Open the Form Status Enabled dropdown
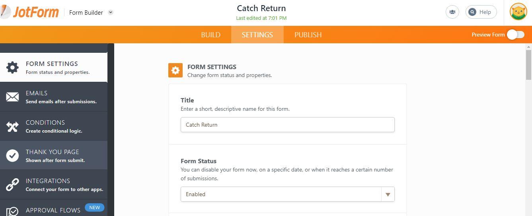 pos(287,194)
